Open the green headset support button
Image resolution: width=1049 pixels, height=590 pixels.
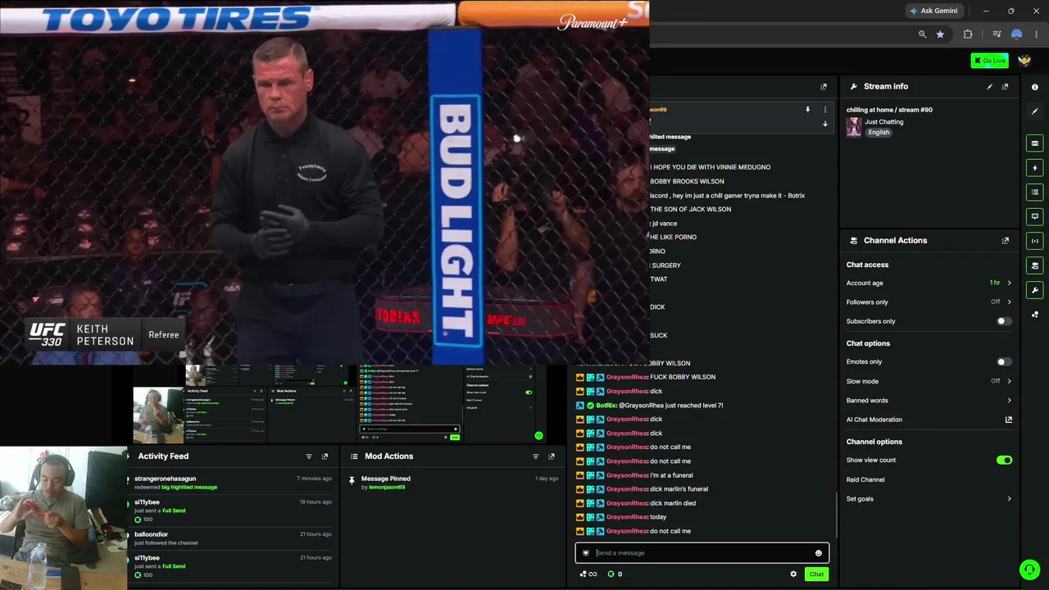coord(1030,570)
